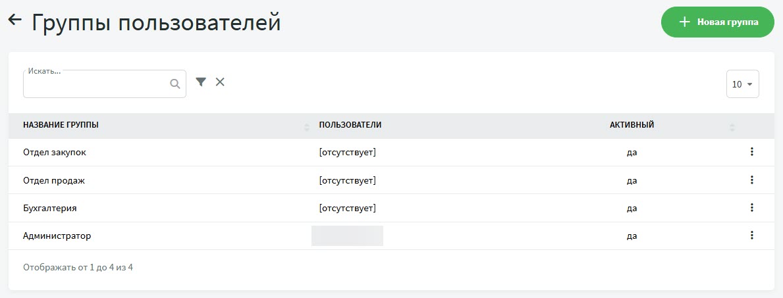Select the Отдел закупок group row

coord(55,152)
